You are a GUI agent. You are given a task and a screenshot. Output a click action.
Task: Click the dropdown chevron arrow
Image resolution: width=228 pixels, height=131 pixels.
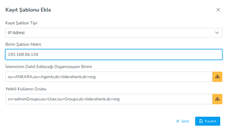point(217,33)
